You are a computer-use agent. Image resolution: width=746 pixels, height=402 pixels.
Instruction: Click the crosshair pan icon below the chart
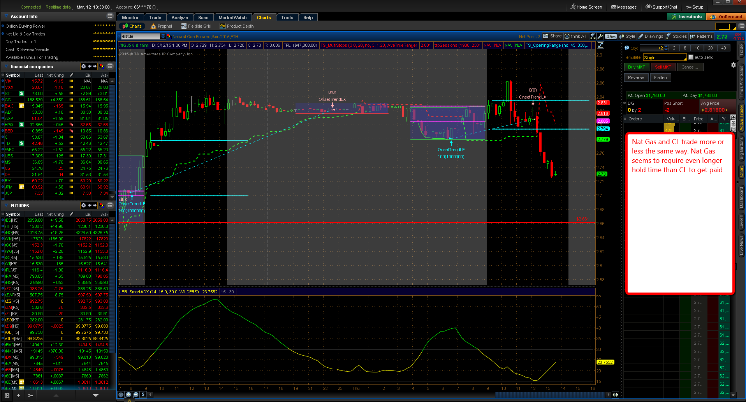point(121,395)
